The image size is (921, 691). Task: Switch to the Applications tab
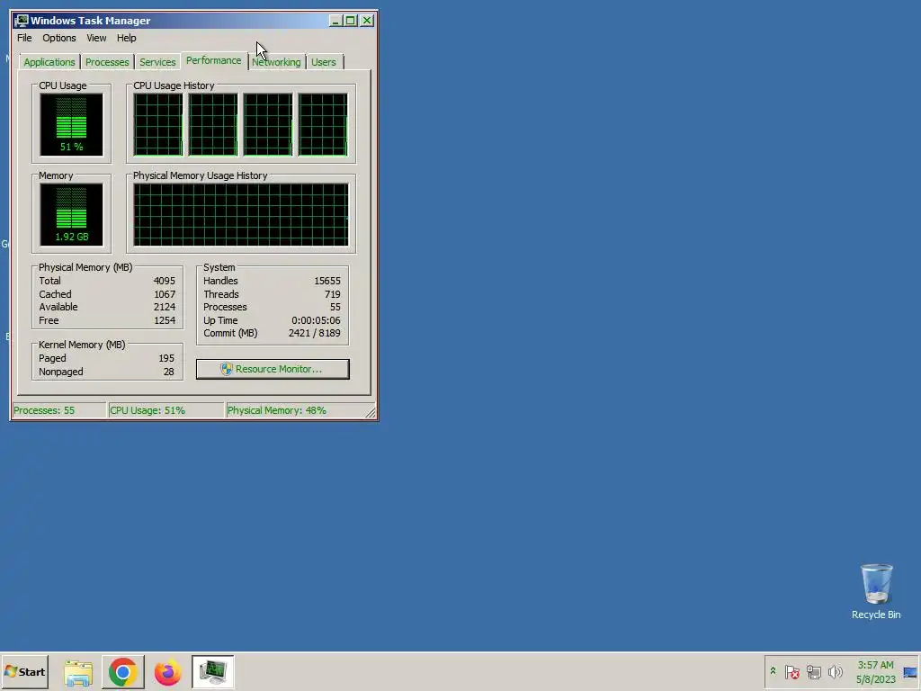click(49, 62)
